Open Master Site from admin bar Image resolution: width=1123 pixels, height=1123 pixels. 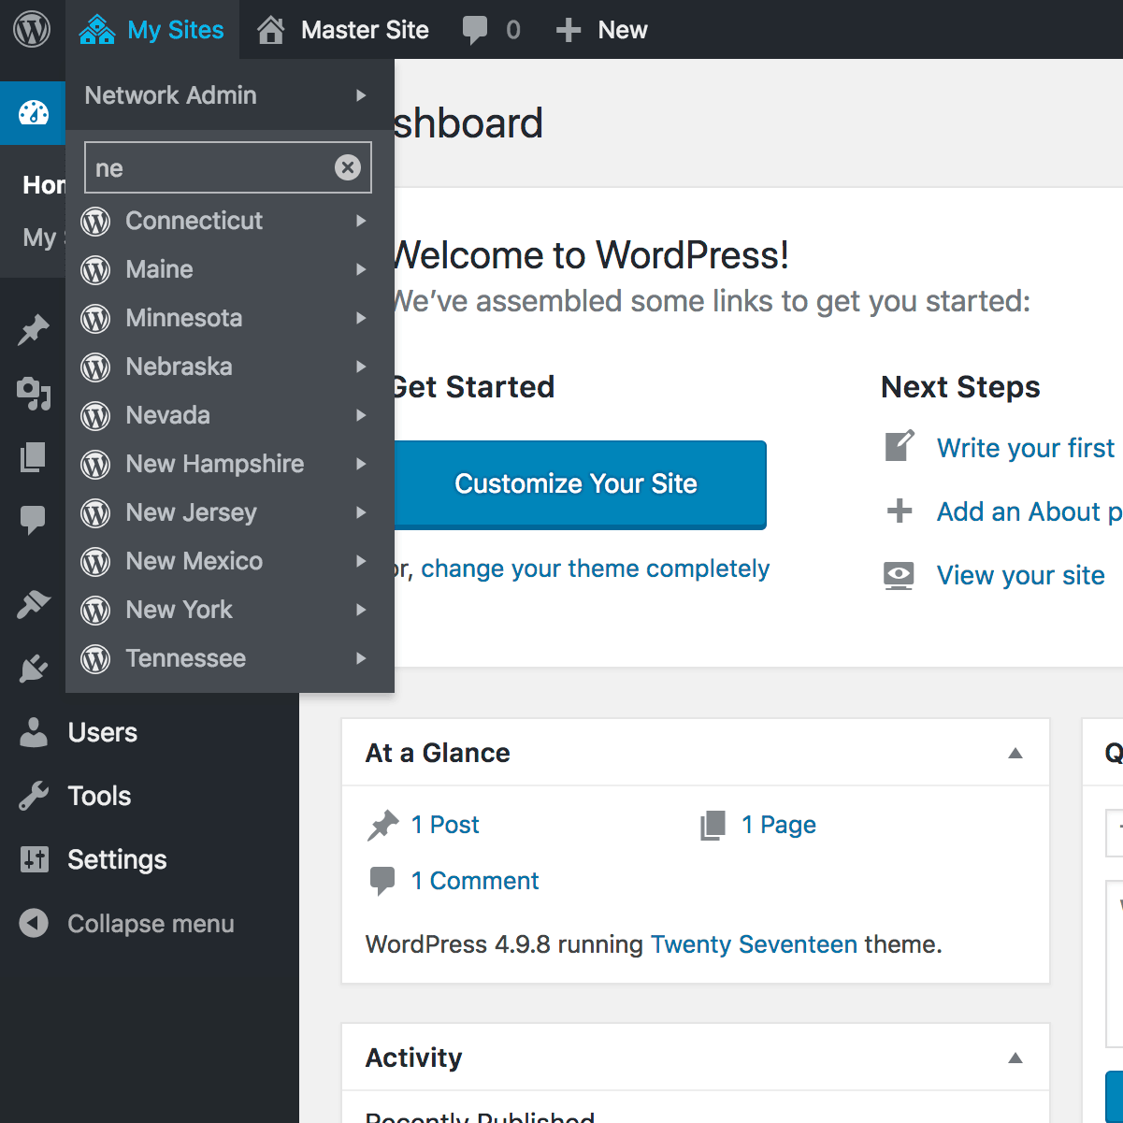coord(343,30)
